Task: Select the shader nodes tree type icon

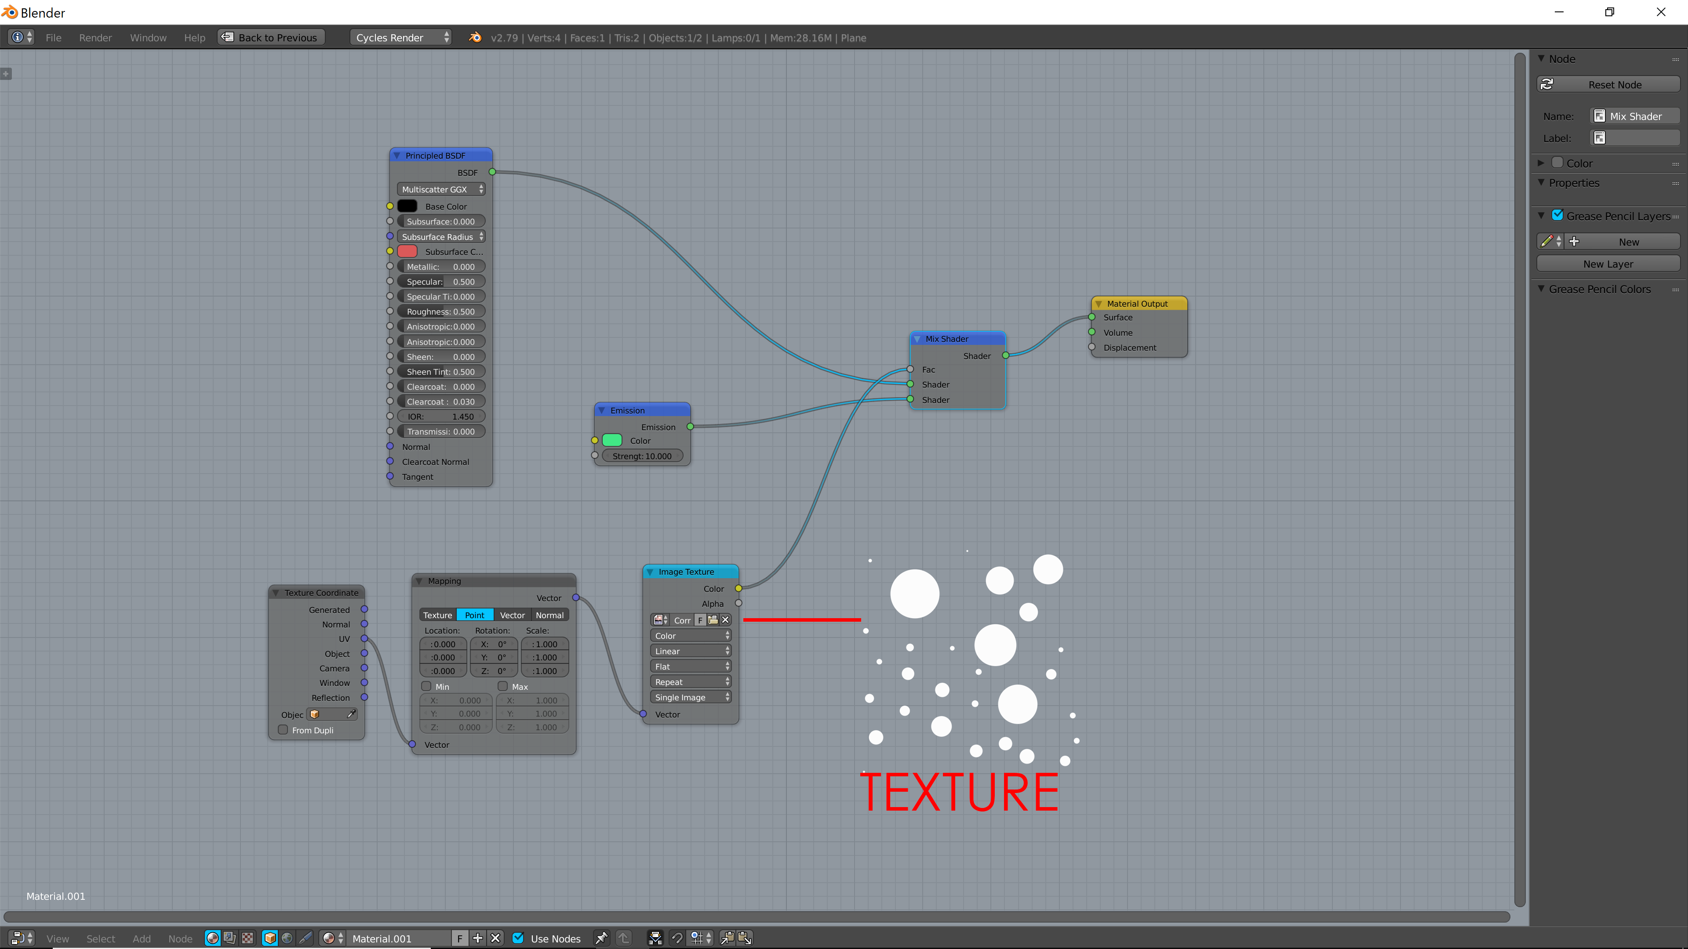Action: [x=212, y=938]
